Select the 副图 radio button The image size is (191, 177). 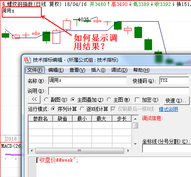pyautogui.click(x=46, y=100)
